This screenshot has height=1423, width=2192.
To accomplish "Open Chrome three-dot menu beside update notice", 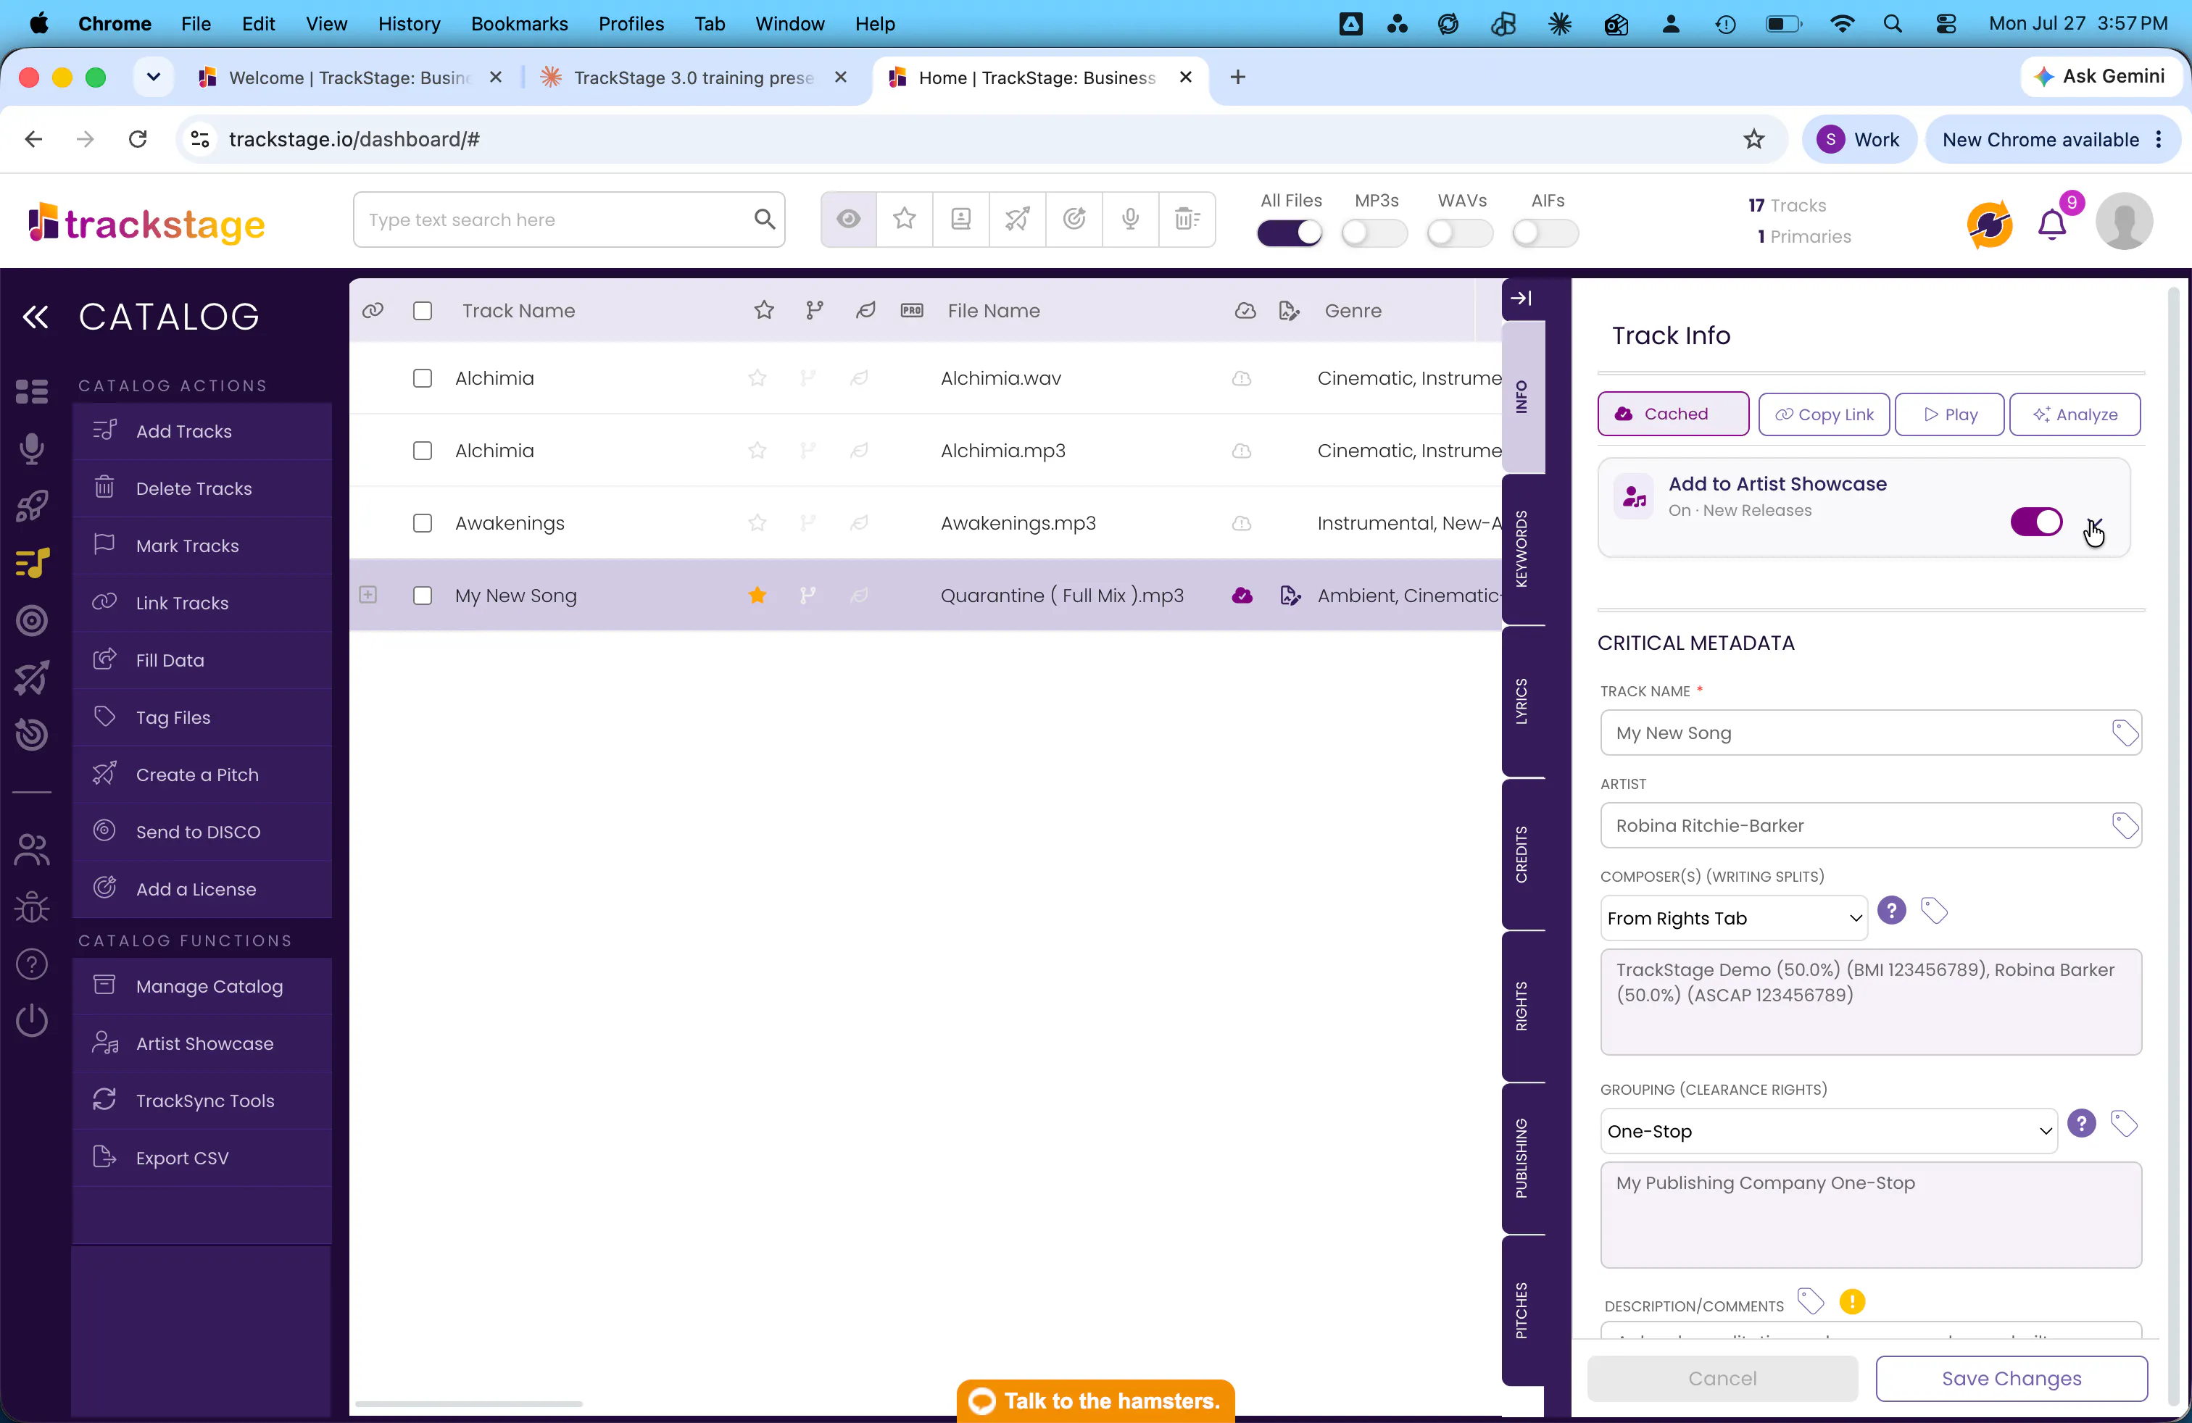I will click(2159, 139).
